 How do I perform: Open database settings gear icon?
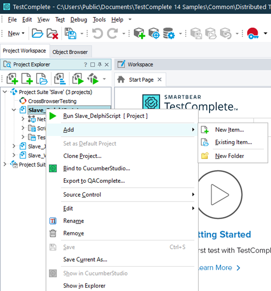tap(169, 33)
